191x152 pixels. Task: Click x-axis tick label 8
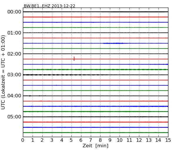tap(100, 140)
